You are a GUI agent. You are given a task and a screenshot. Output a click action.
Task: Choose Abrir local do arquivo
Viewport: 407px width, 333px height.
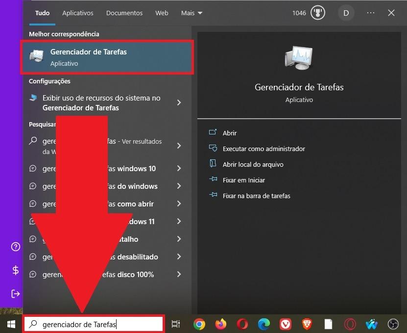[253, 165]
